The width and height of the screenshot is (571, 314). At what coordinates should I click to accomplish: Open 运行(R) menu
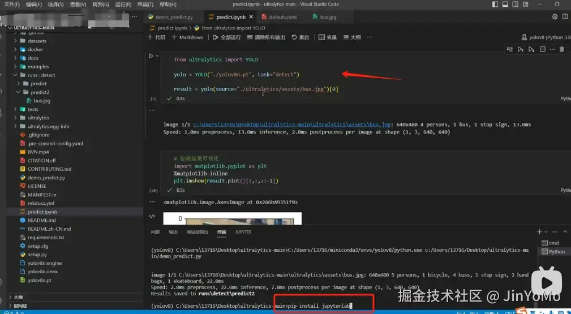point(123,5)
